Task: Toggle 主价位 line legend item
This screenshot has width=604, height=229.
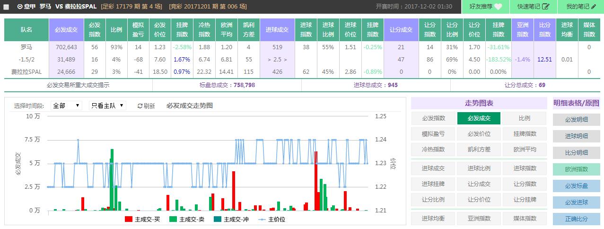Action: [x=272, y=220]
